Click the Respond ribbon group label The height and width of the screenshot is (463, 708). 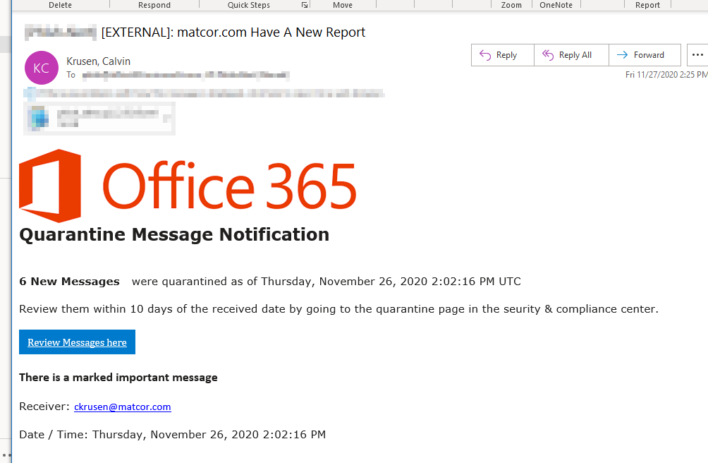[154, 5]
